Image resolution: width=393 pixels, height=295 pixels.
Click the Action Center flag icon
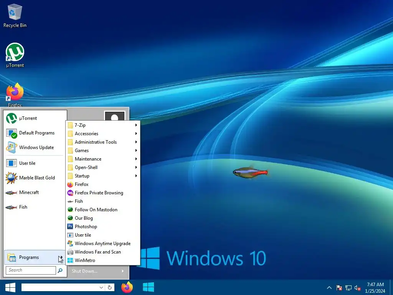tap(339, 288)
